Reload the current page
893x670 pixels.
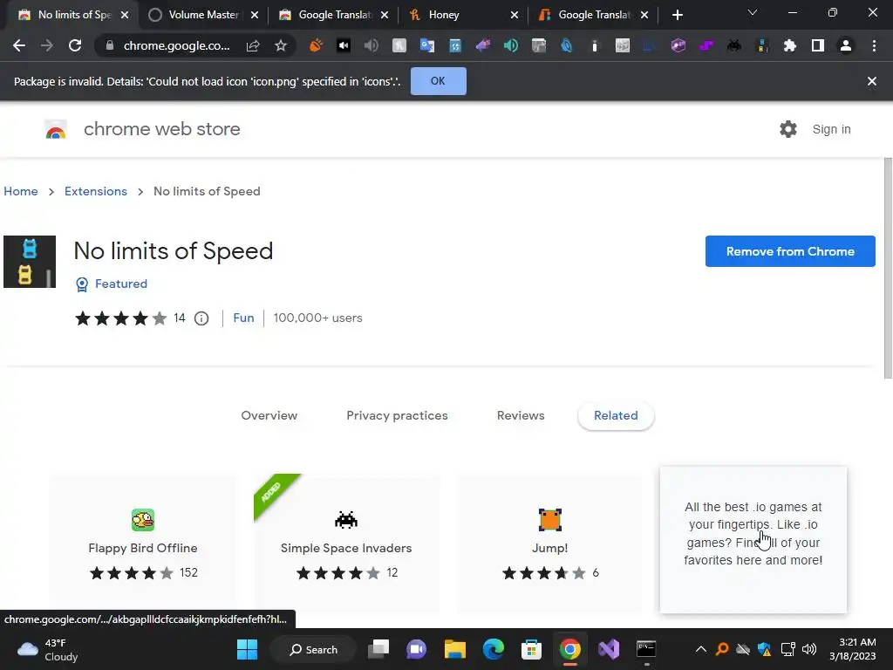pyautogui.click(x=75, y=45)
